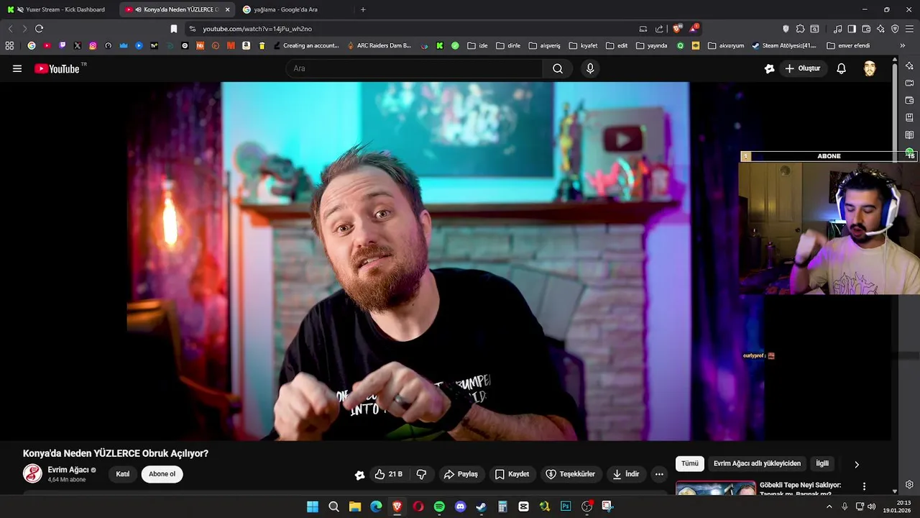This screenshot has height=518, width=920.
Task: Open browser extensions puzzle icon
Action: (800, 29)
